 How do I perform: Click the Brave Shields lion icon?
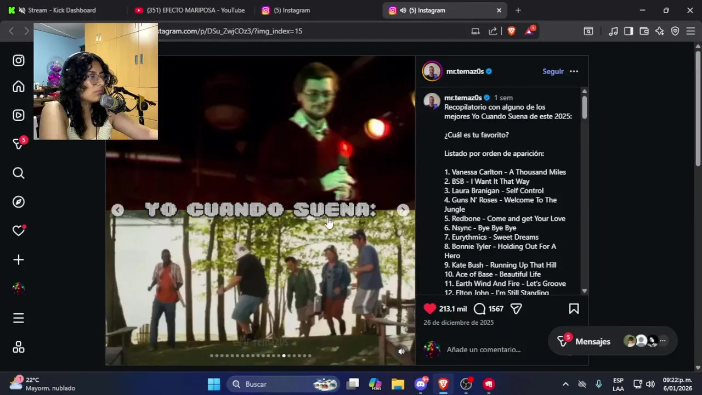coord(512,31)
